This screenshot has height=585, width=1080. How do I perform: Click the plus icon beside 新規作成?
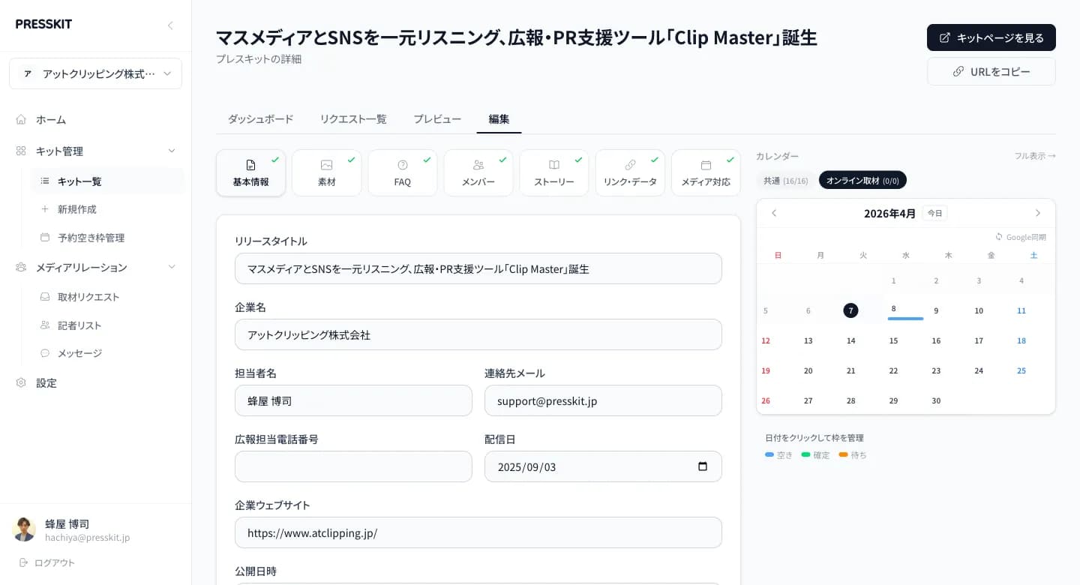coord(45,209)
